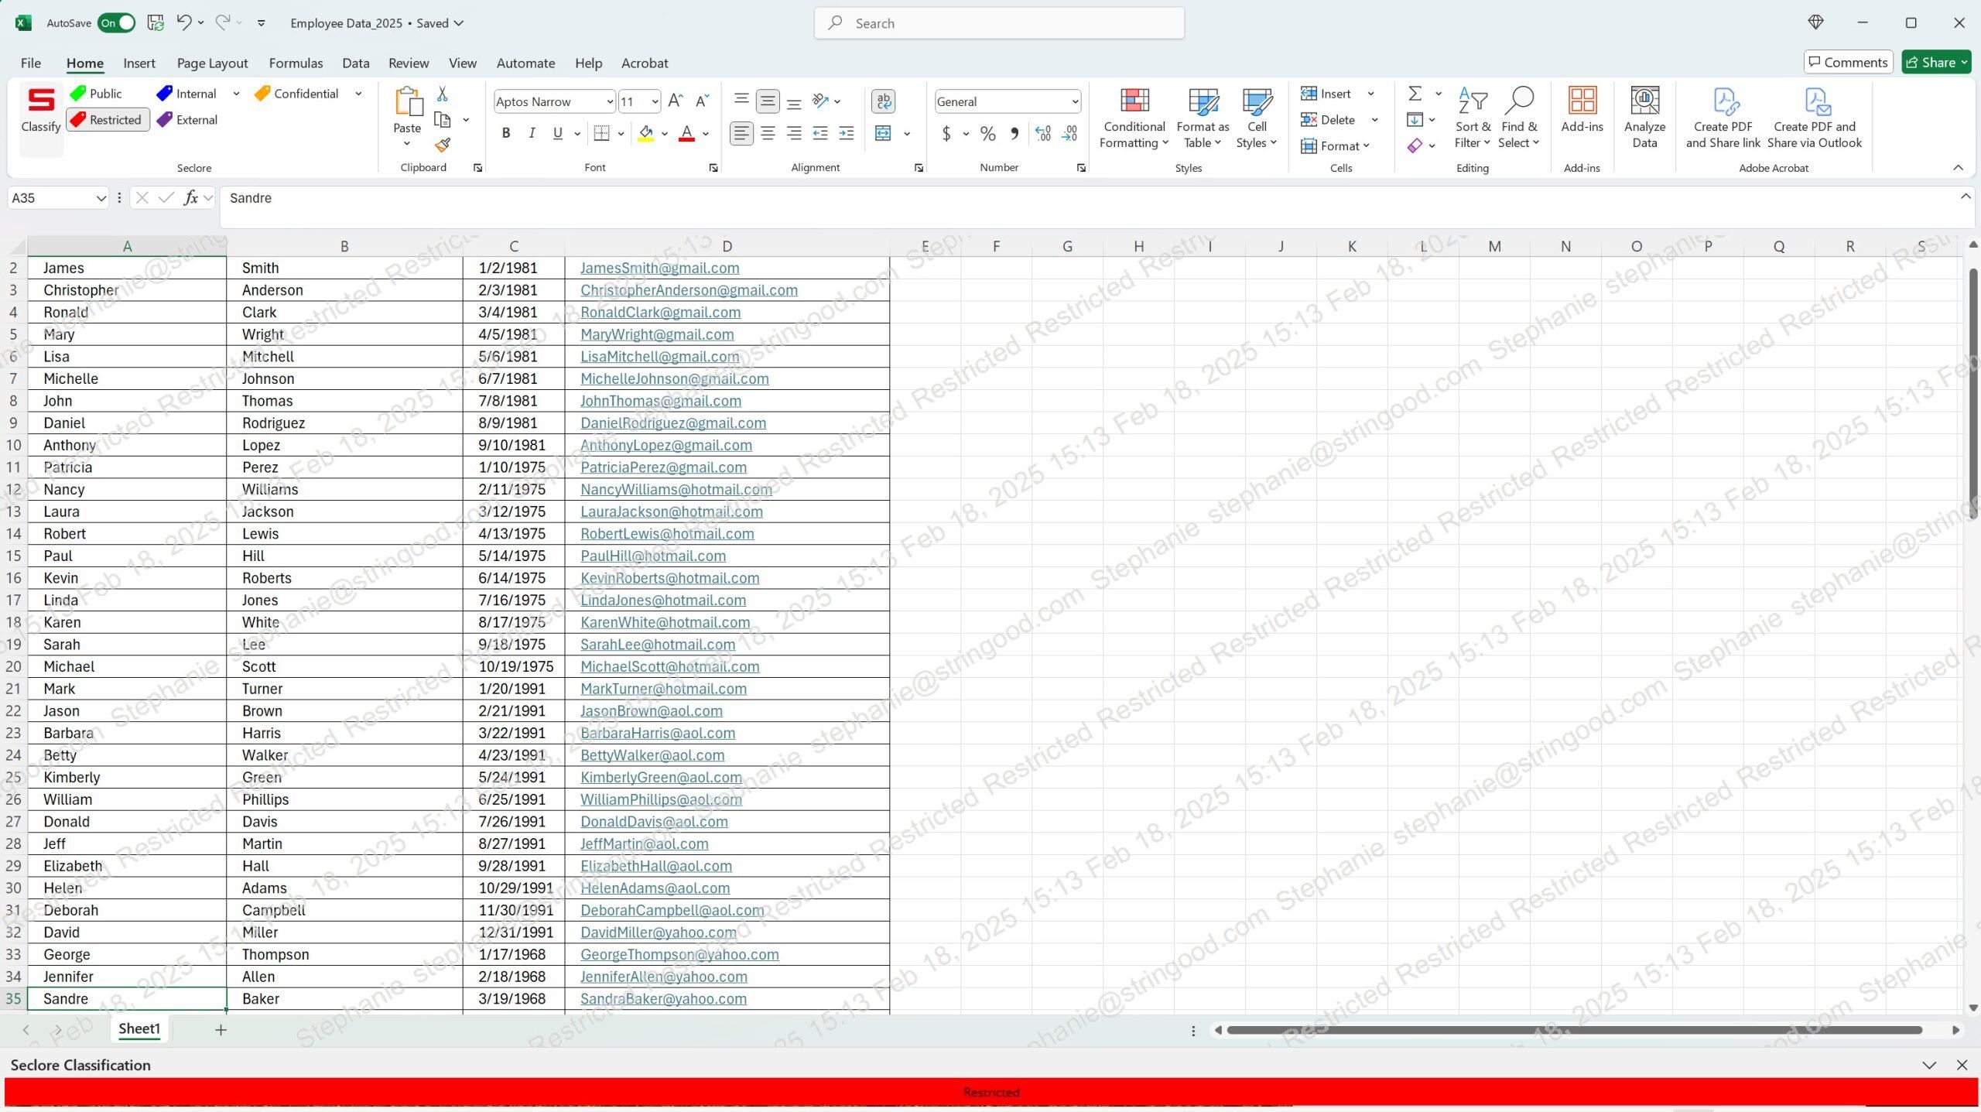The height and width of the screenshot is (1112, 1981).
Task: Click the AutoSum sigma icon
Action: 1415,94
